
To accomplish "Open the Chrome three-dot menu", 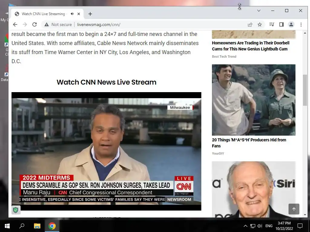I will [301, 24].
